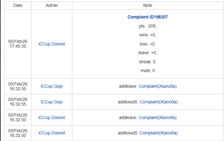Follow Complaint(Жалоба) link in Doesnt's addlossd5 note
This screenshot has height=141, width=224.
click(159, 133)
